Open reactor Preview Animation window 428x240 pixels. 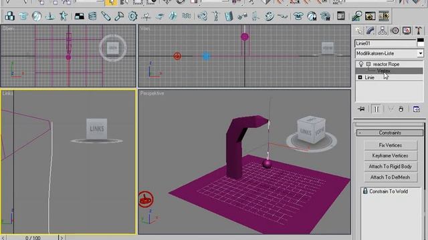pyautogui.click(x=370, y=16)
